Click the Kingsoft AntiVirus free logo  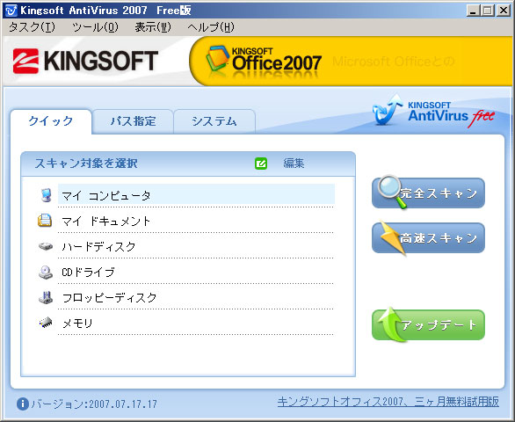[x=433, y=112]
